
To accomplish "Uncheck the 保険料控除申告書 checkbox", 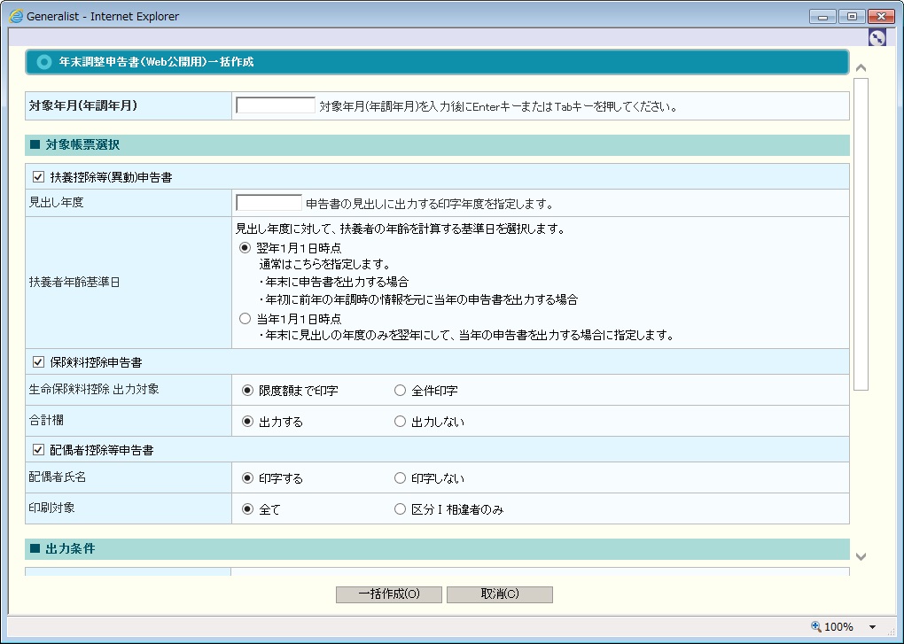I will (38, 362).
